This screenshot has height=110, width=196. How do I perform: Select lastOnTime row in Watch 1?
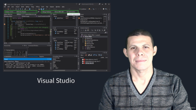64,18
